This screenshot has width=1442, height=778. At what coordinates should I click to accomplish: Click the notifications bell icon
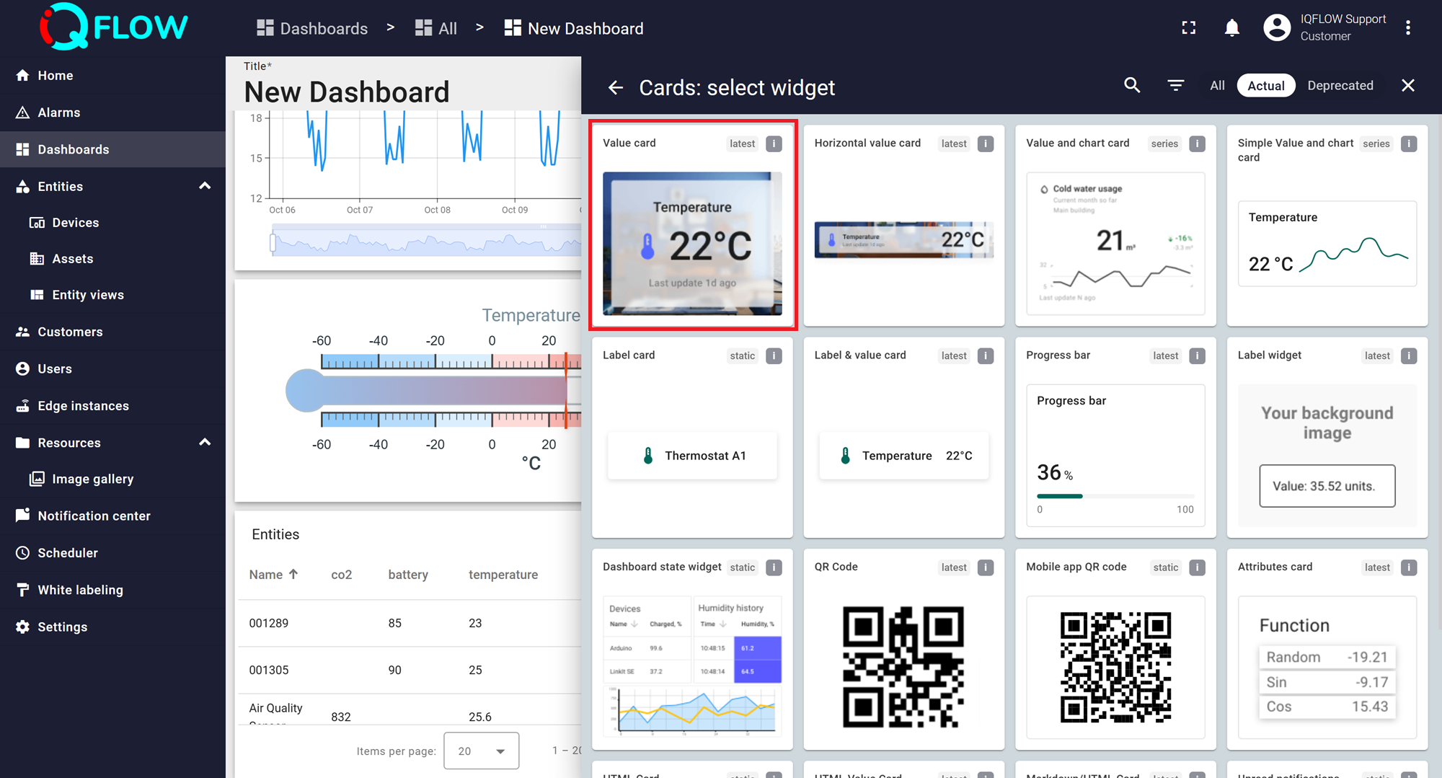pyautogui.click(x=1232, y=28)
